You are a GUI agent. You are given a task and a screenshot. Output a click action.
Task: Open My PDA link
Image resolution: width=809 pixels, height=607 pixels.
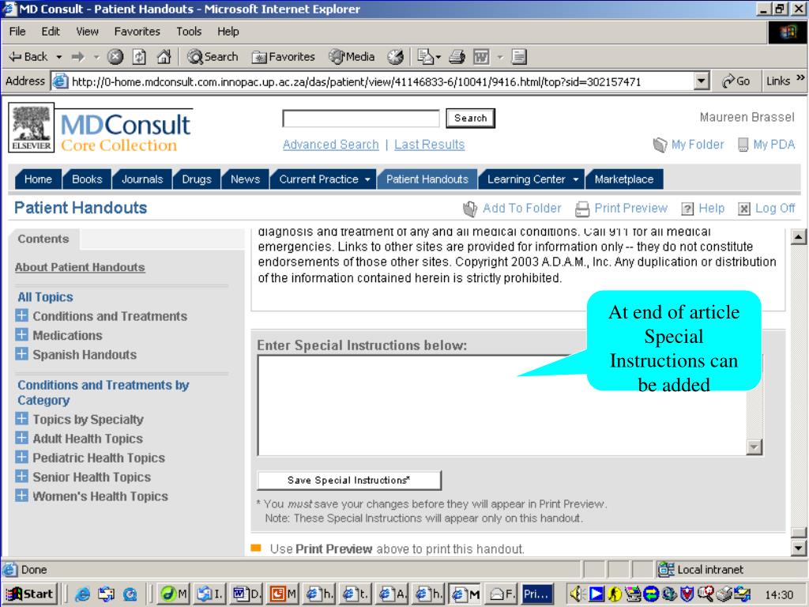766,145
